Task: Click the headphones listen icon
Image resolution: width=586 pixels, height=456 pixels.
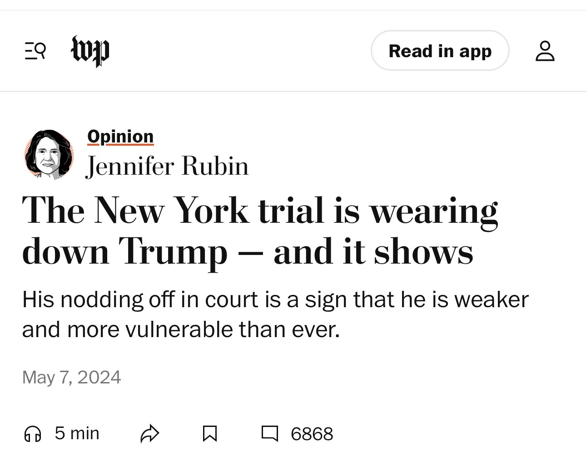Action: click(32, 434)
